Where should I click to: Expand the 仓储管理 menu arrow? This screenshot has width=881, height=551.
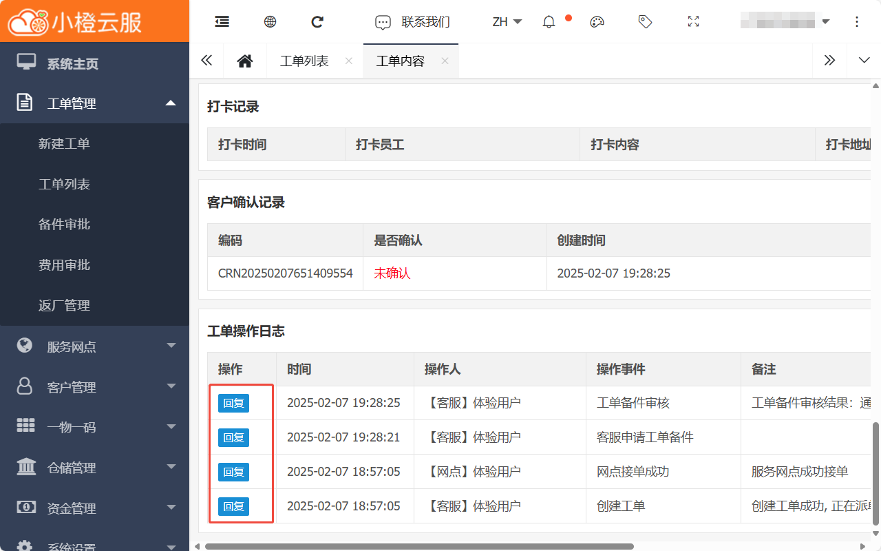tap(171, 468)
